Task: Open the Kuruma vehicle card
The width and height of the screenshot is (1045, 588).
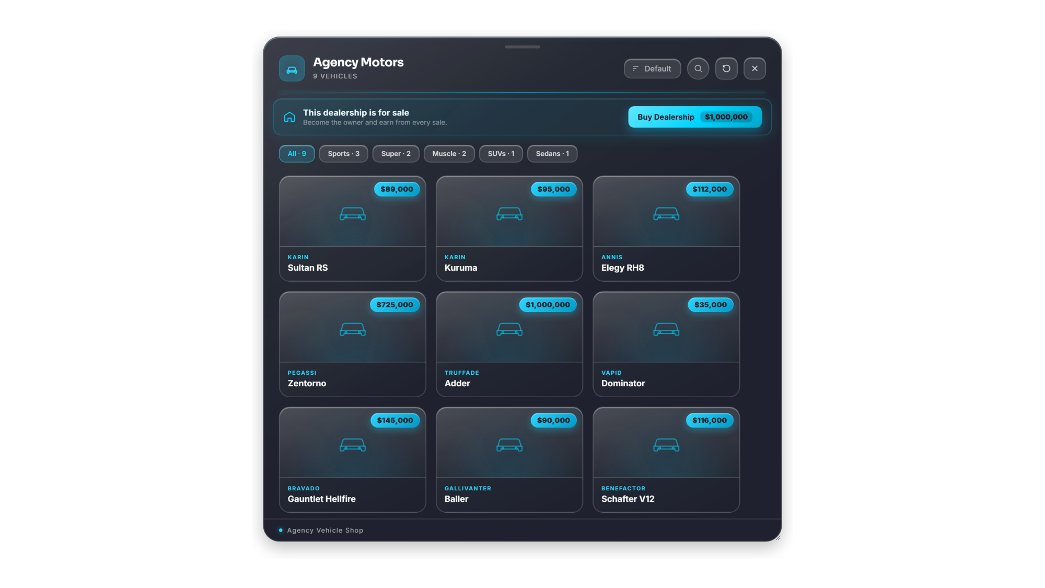Action: (509, 229)
